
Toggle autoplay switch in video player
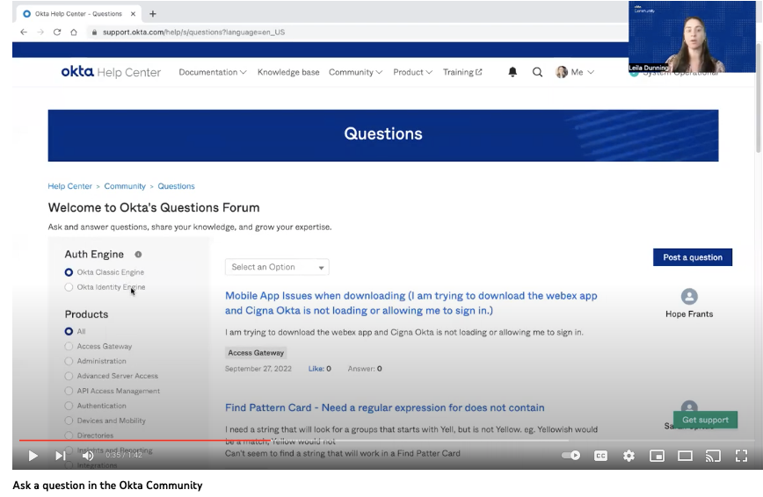coord(570,456)
